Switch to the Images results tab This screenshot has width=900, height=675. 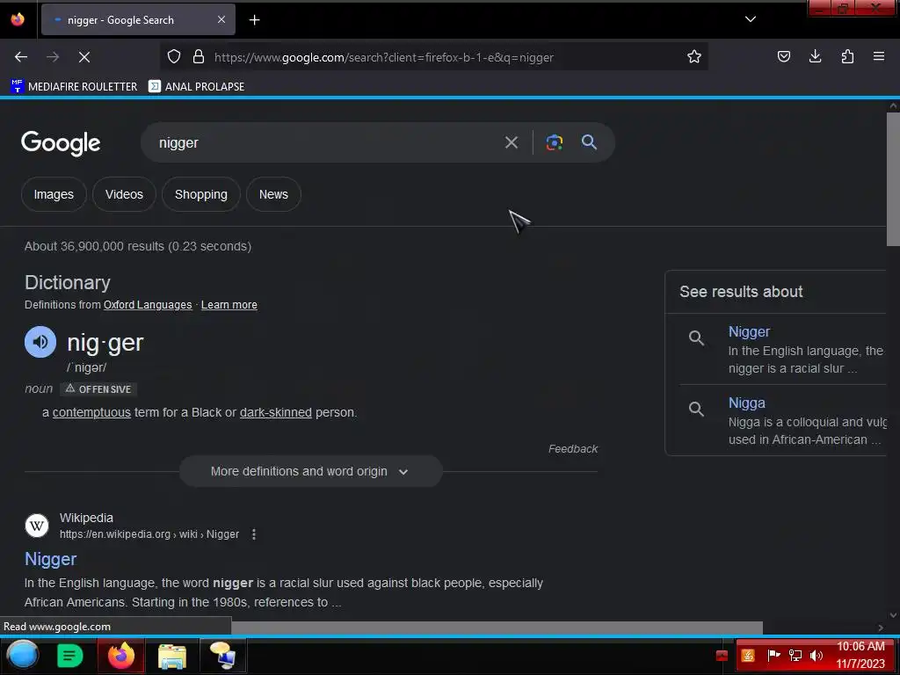tap(54, 194)
